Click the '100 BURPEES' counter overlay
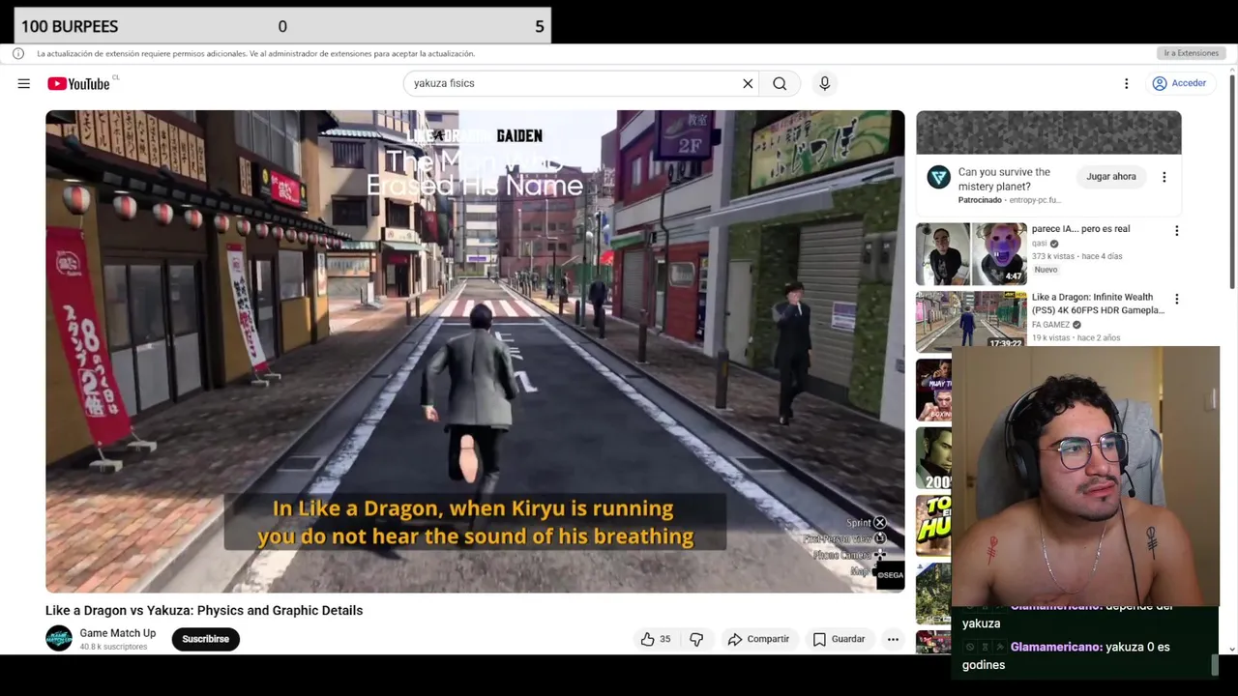 pyautogui.click(x=282, y=26)
